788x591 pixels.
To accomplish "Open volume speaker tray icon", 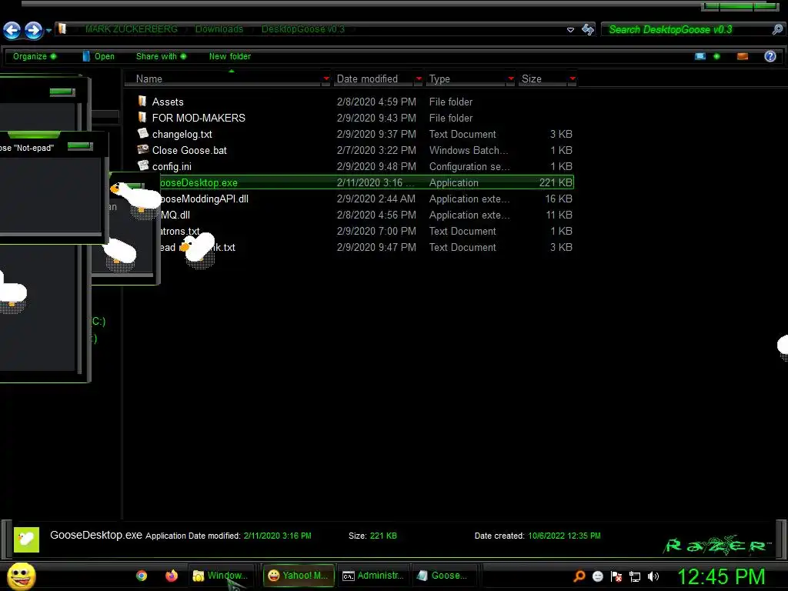I will point(653,576).
